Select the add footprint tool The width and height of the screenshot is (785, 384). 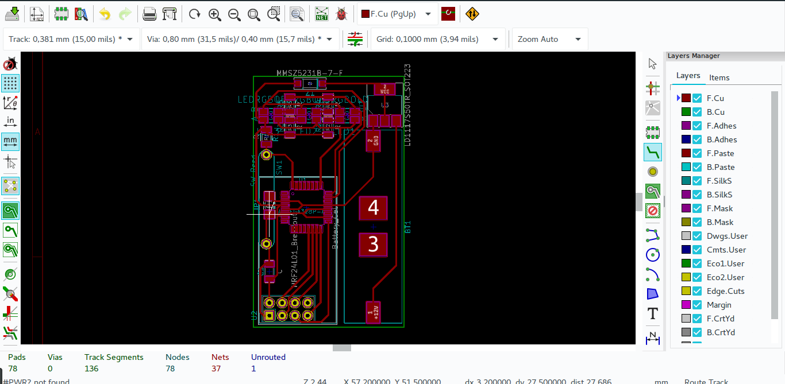pyautogui.click(x=652, y=133)
